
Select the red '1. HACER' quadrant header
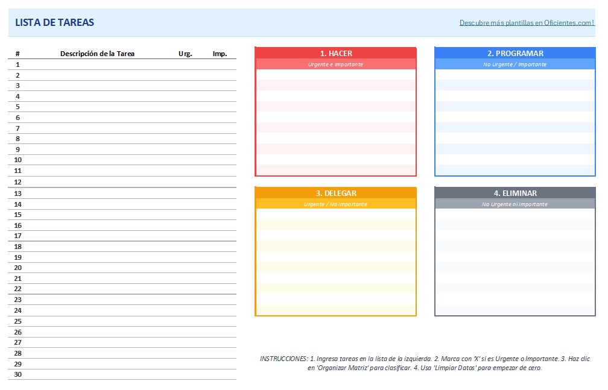click(x=336, y=53)
